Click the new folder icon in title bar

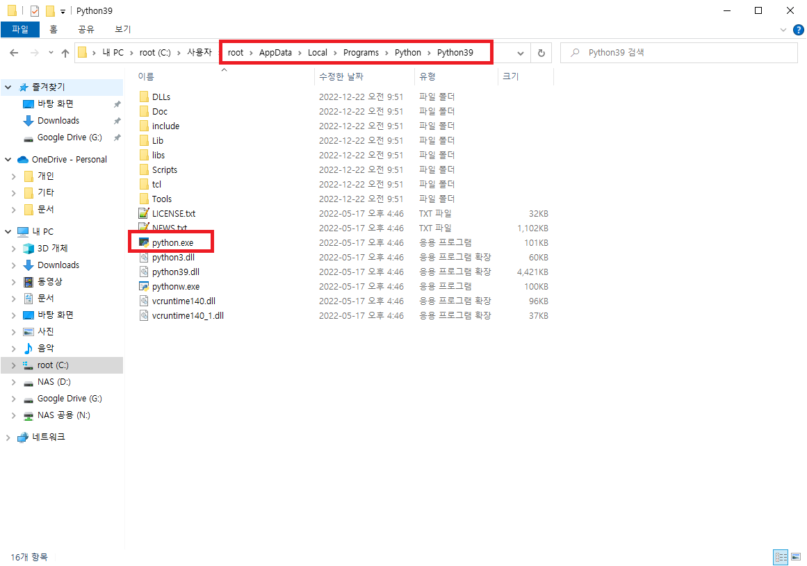pyautogui.click(x=50, y=11)
